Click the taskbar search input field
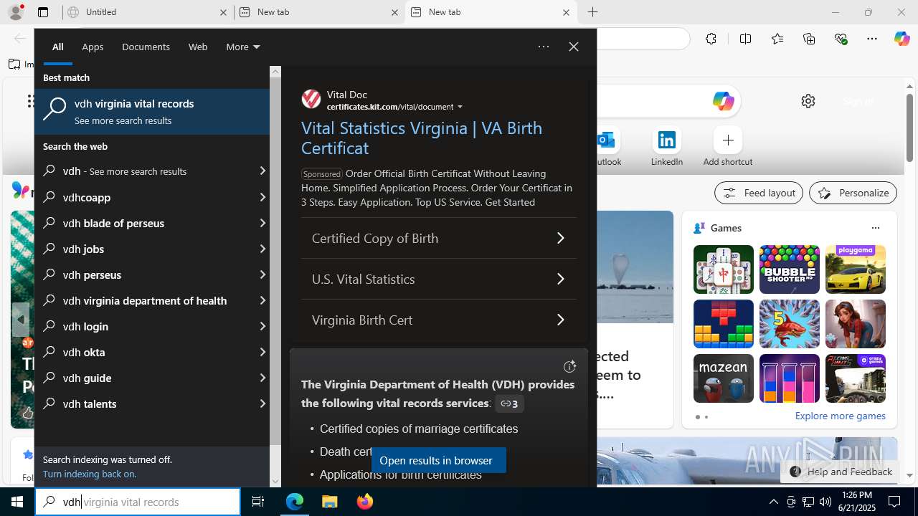Image resolution: width=918 pixels, height=516 pixels. pos(138,502)
